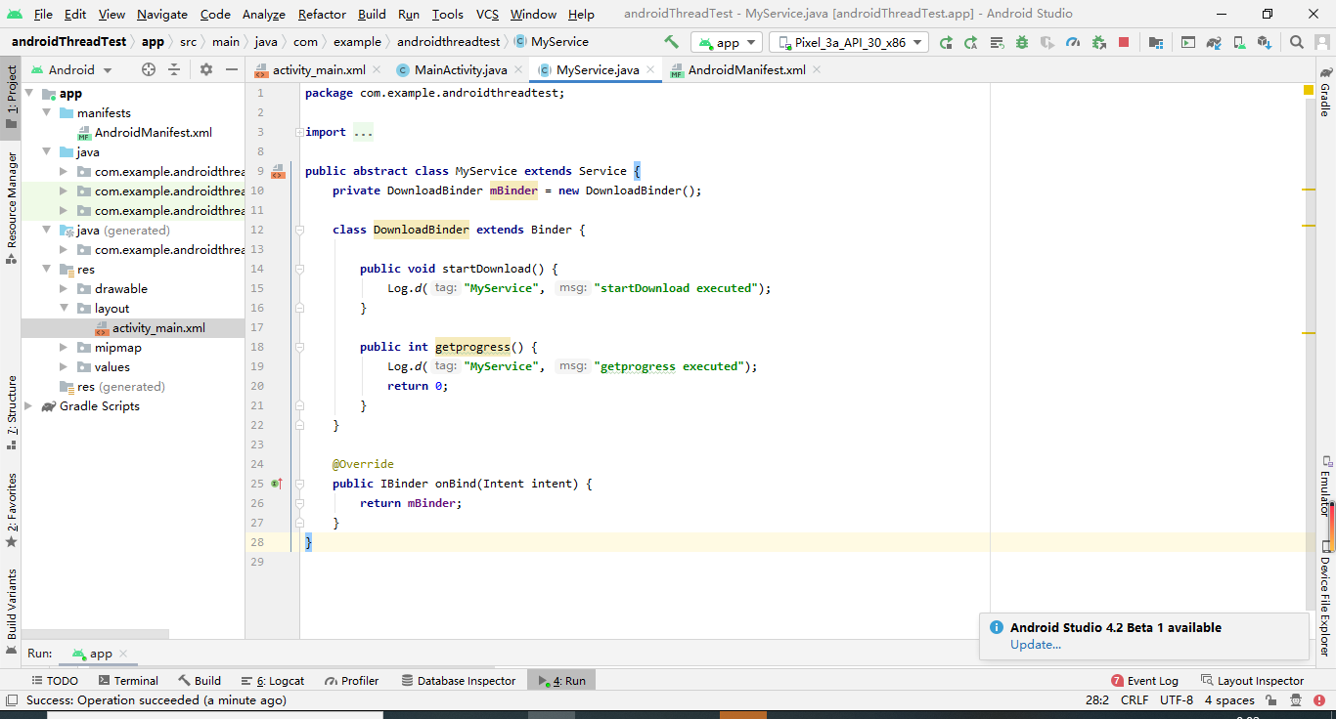
Task: Toggle tool window bars icon in status bar
Action: click(x=12, y=700)
